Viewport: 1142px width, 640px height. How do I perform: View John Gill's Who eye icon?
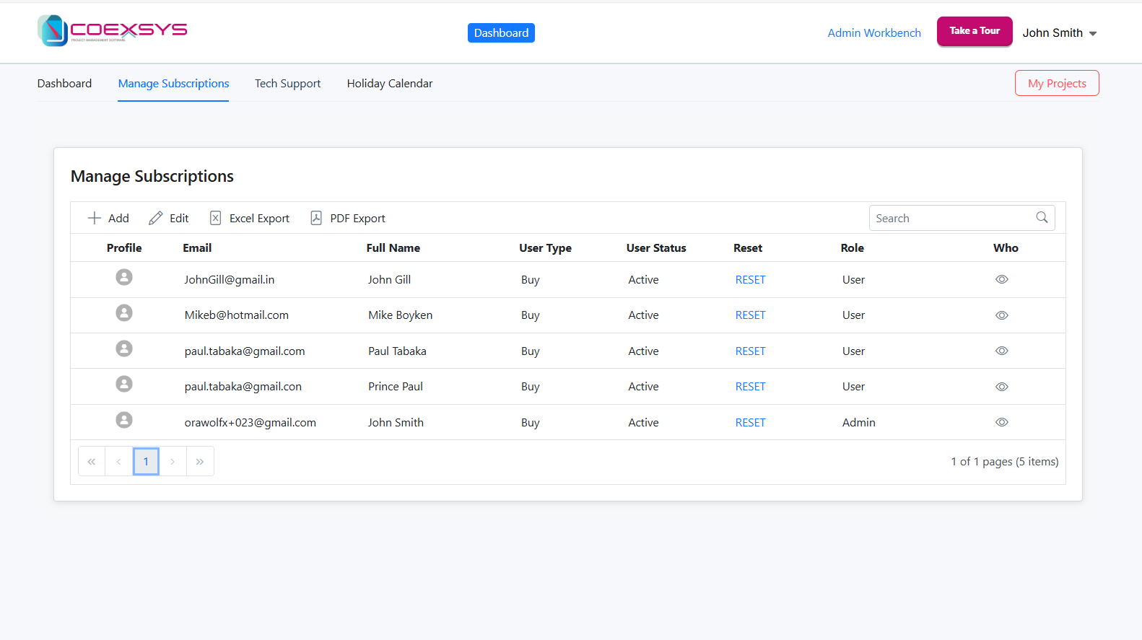1002,279
